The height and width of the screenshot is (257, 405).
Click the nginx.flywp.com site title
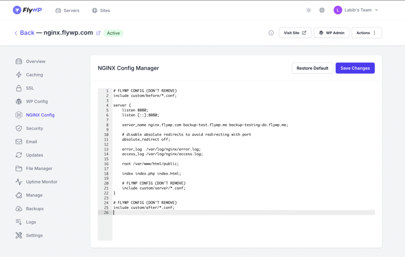[x=68, y=33]
